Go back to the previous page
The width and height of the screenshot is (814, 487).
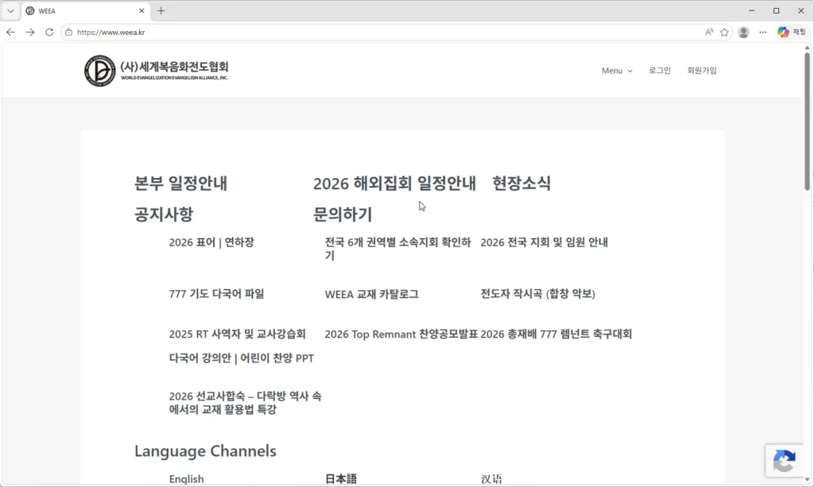pyautogui.click(x=10, y=32)
